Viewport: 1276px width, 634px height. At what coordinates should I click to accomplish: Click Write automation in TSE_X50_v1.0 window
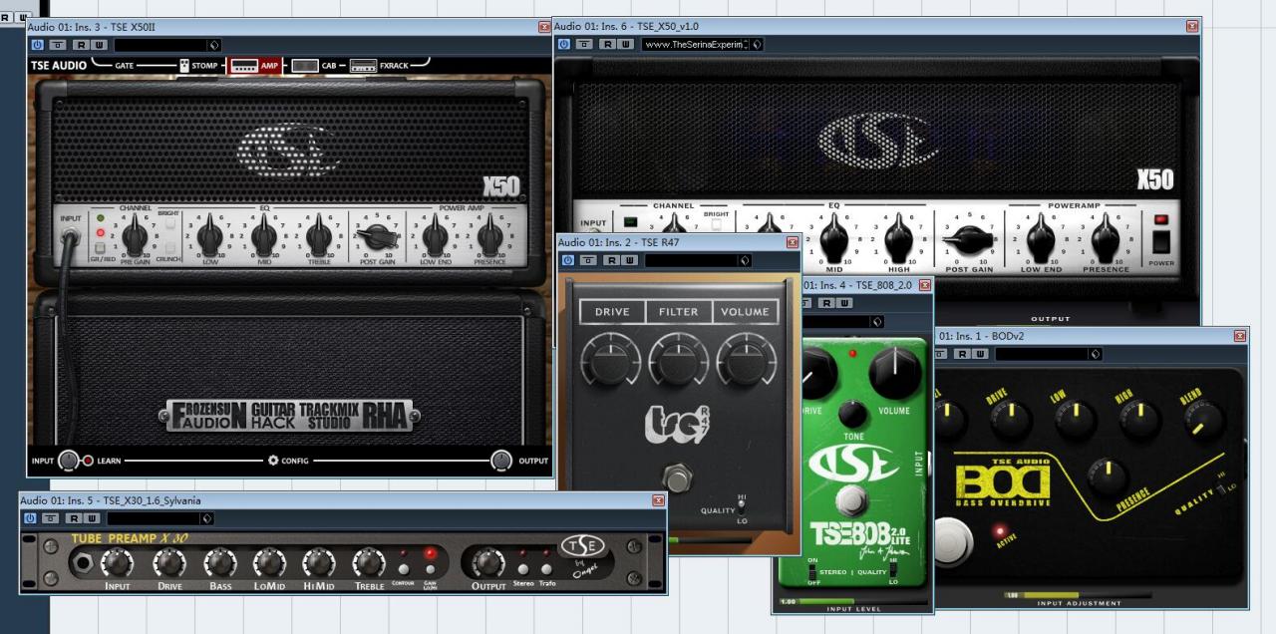[x=625, y=45]
